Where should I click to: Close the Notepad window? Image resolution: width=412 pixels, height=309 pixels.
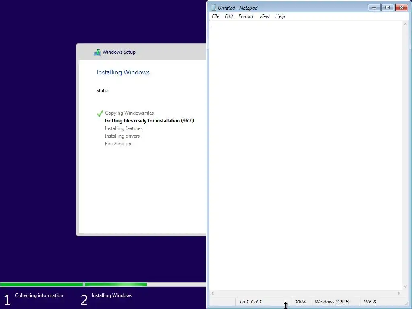(401, 8)
